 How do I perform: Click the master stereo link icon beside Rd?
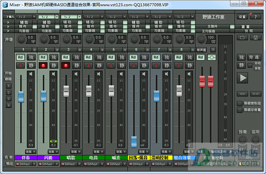[211, 57]
